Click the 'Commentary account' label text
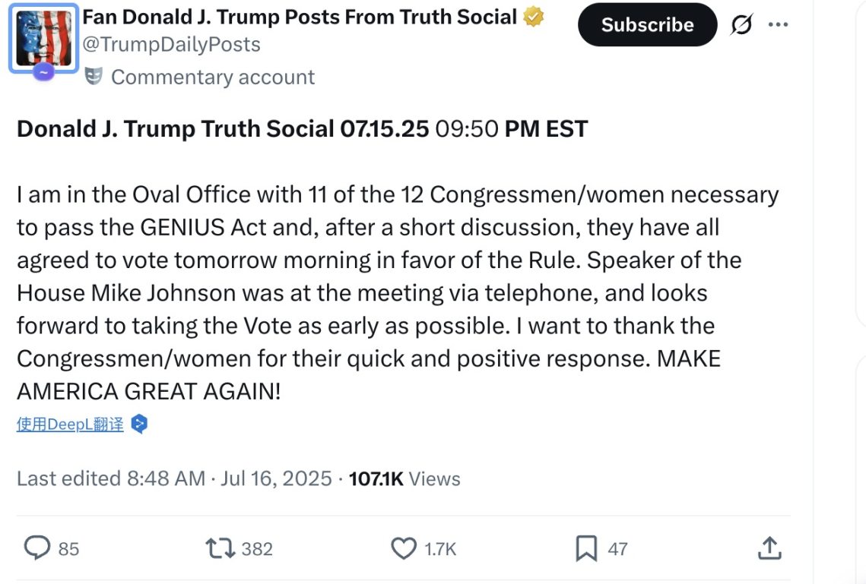The height and width of the screenshot is (584, 866). point(213,77)
